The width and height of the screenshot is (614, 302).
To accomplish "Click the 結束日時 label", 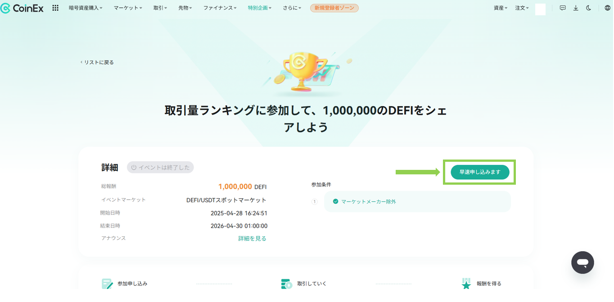I will click(x=110, y=226).
